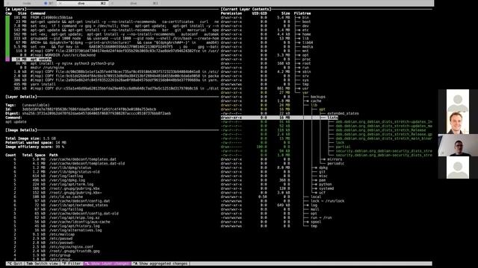Click the /var/log/lastlog path
The width and height of the screenshot is (478, 268).
coord(66,176)
